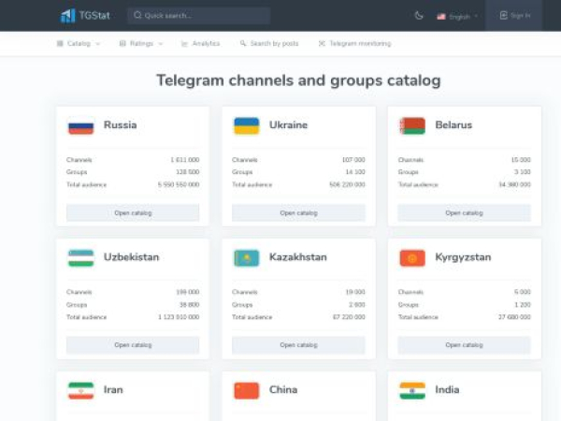
Task: Click Russia total audience value
Action: click(x=179, y=184)
